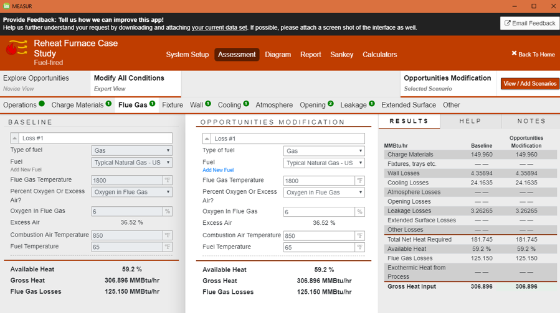This screenshot has height=313, width=560.
Task: Open modification Percent Oxygen Or Excess Air dropdown
Action: pyautogui.click(x=324, y=193)
